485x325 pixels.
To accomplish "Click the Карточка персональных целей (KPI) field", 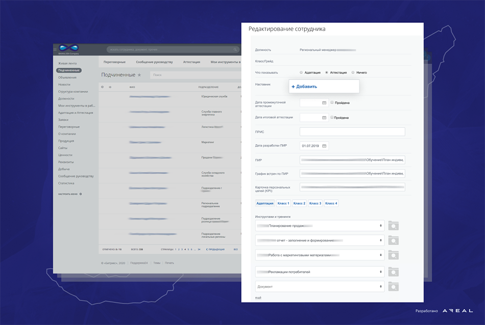I will [x=352, y=187].
